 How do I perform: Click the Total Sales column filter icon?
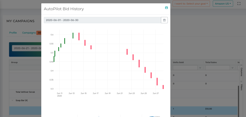232,68
